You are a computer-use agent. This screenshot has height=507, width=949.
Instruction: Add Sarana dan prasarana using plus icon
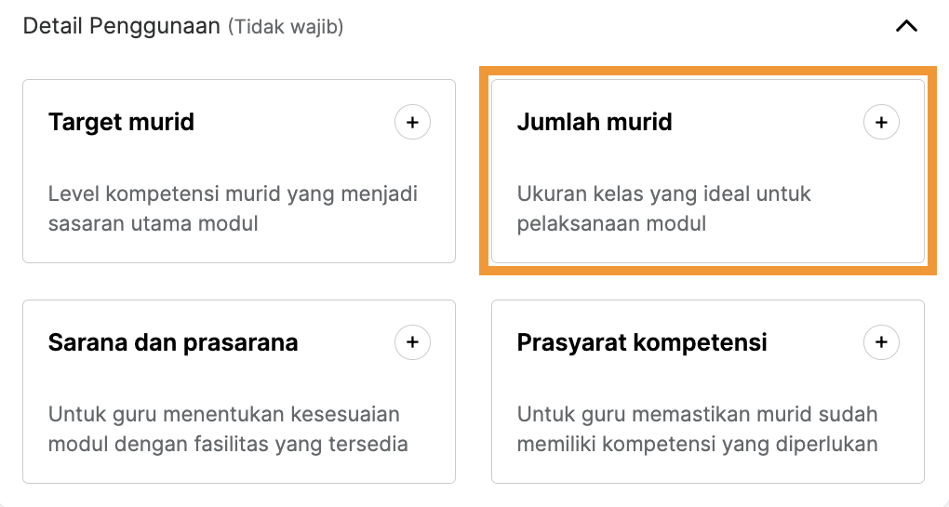[x=412, y=342]
